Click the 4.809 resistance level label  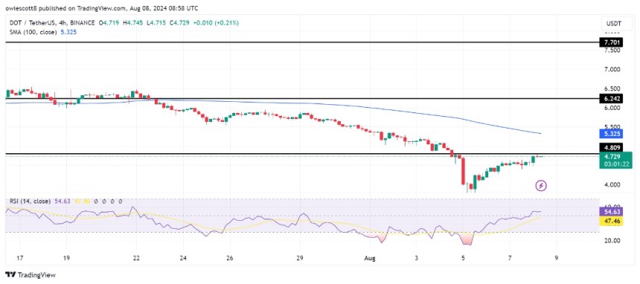point(611,148)
